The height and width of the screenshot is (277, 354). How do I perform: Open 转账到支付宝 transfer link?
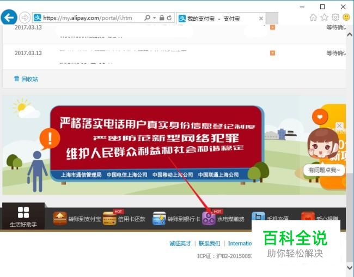point(84,219)
